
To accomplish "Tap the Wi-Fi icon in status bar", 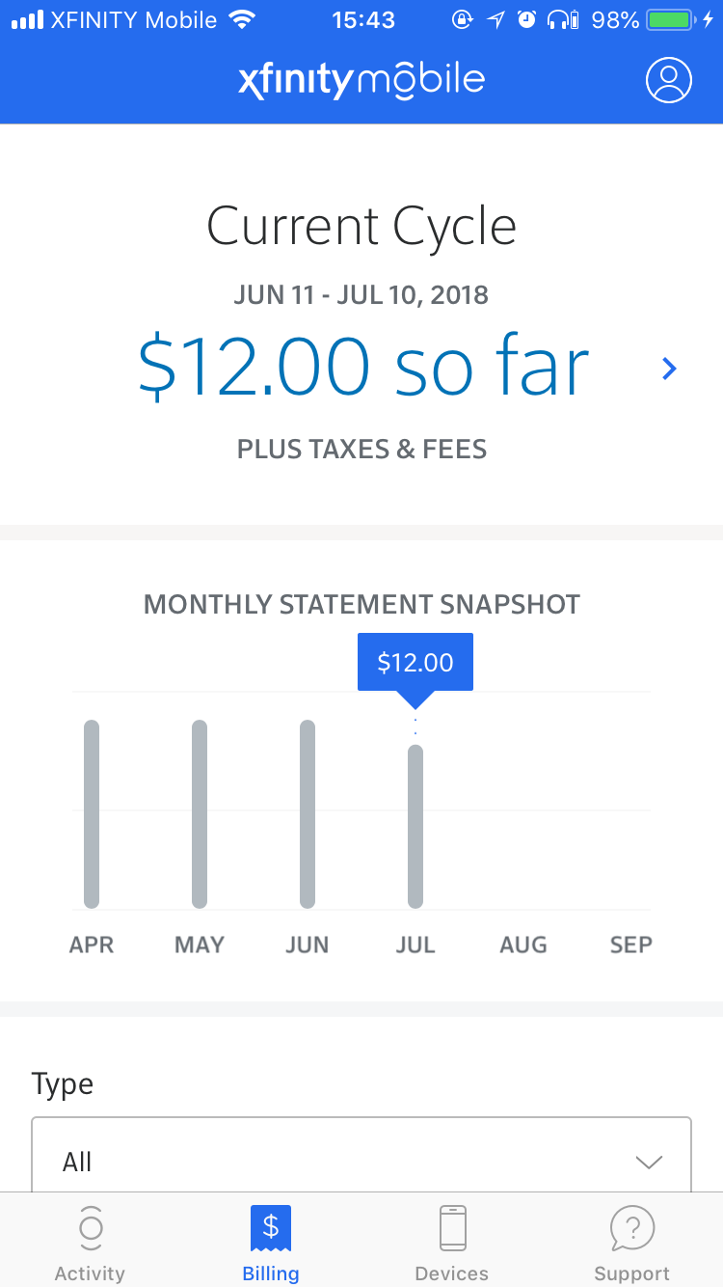I will click(242, 19).
